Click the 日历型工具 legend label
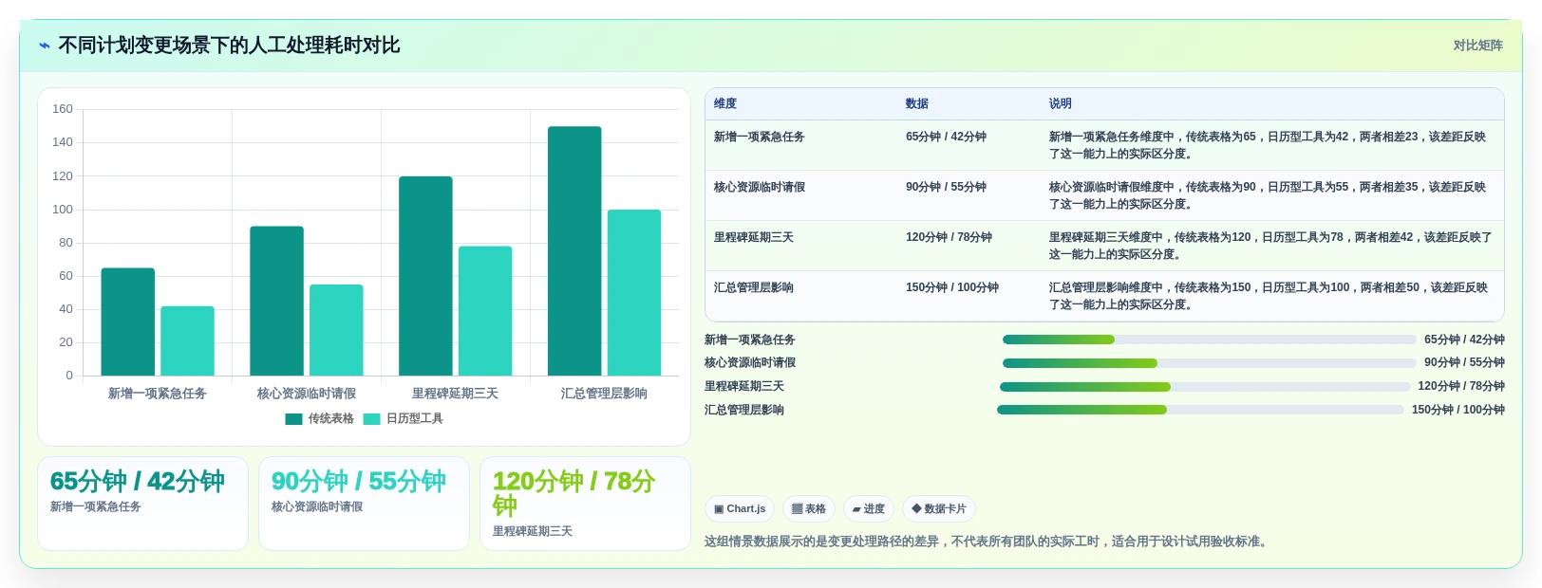1542x588 pixels. (414, 419)
